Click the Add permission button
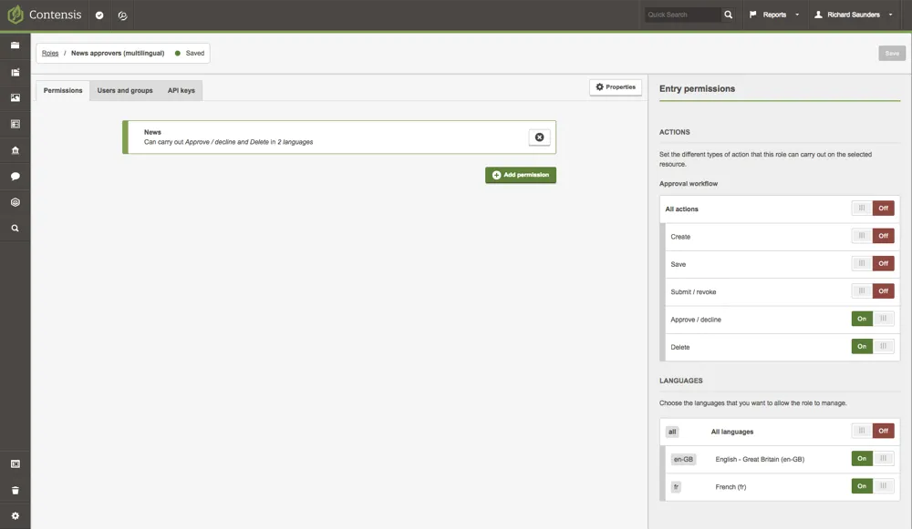This screenshot has width=912, height=529. pyautogui.click(x=521, y=175)
